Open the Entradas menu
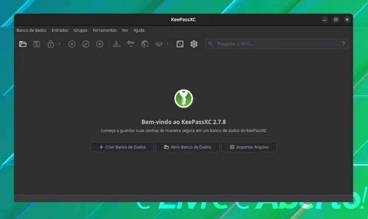This screenshot has width=368, height=219. pos(60,30)
